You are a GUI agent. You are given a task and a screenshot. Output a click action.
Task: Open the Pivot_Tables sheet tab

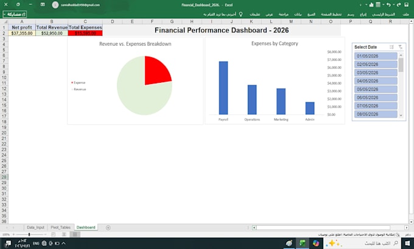coord(60,227)
